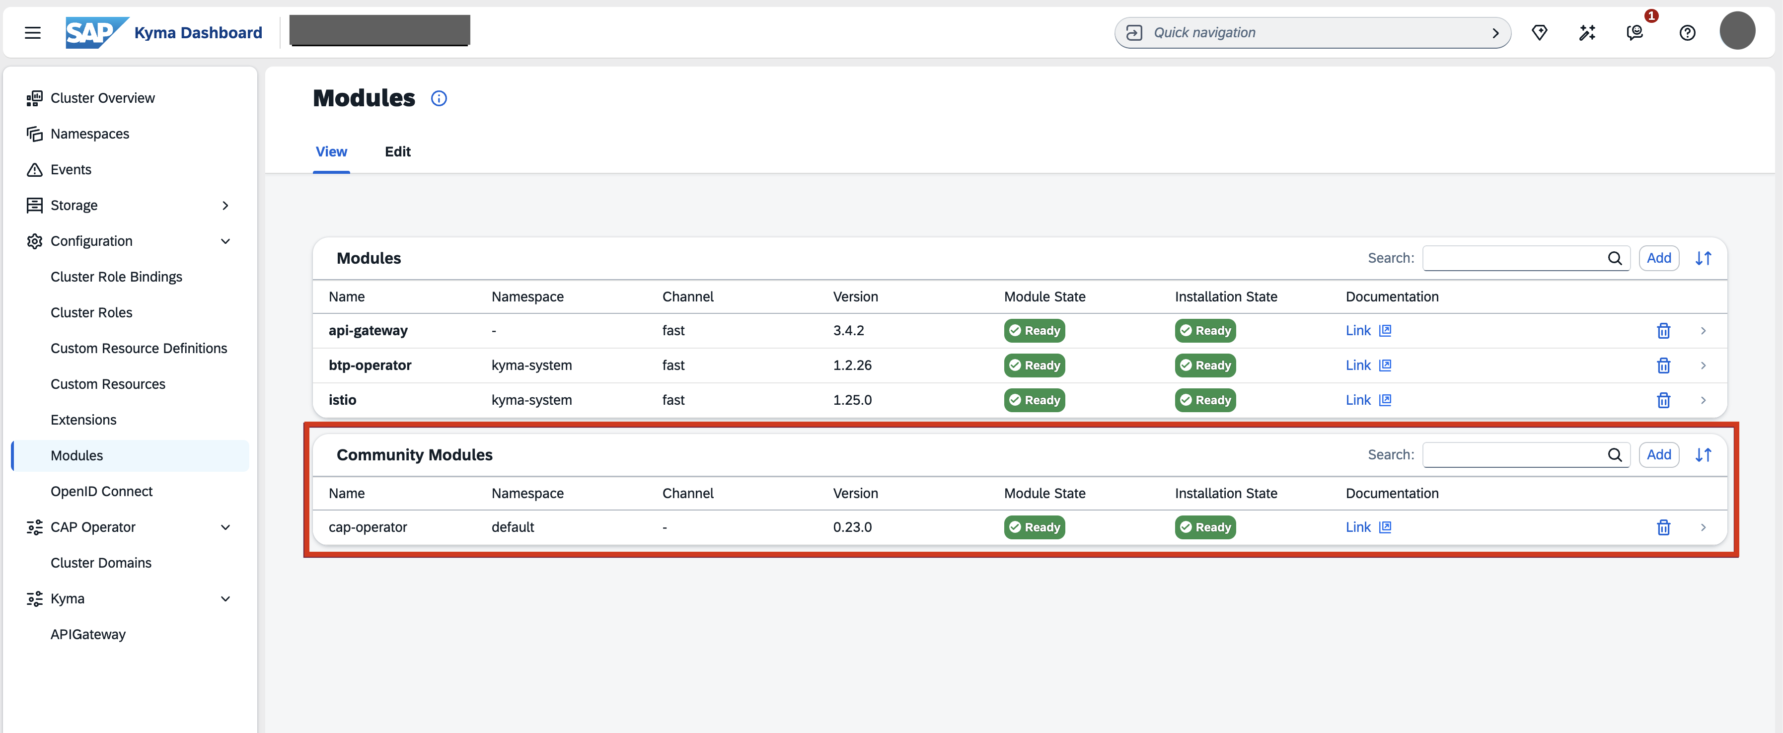Click the Namespaces sidebar icon
This screenshot has width=1783, height=733.
pyautogui.click(x=35, y=134)
